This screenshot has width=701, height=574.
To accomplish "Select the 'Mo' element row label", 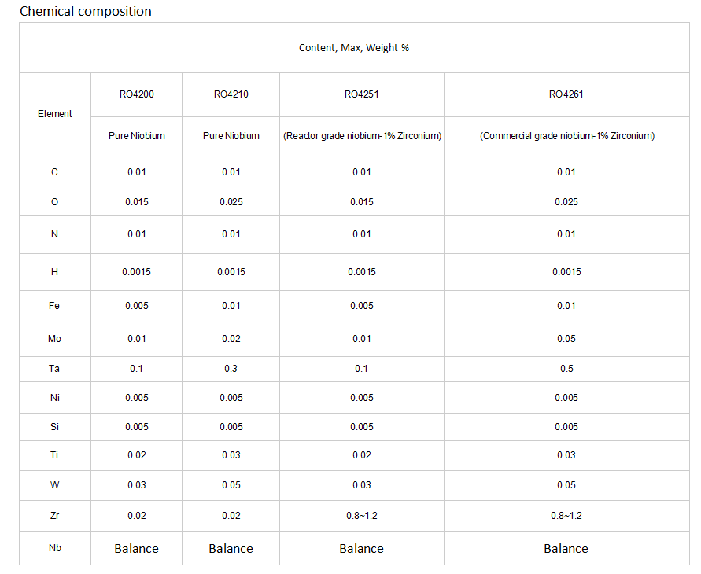I will 54,339.
